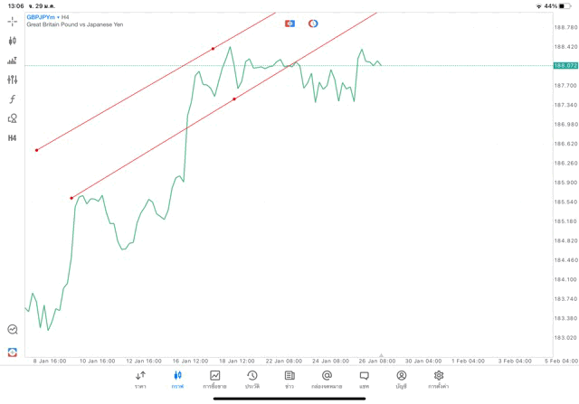The height and width of the screenshot is (404, 579).
Task: Toggle the red-blue circular icon at top
Action: 313,23
